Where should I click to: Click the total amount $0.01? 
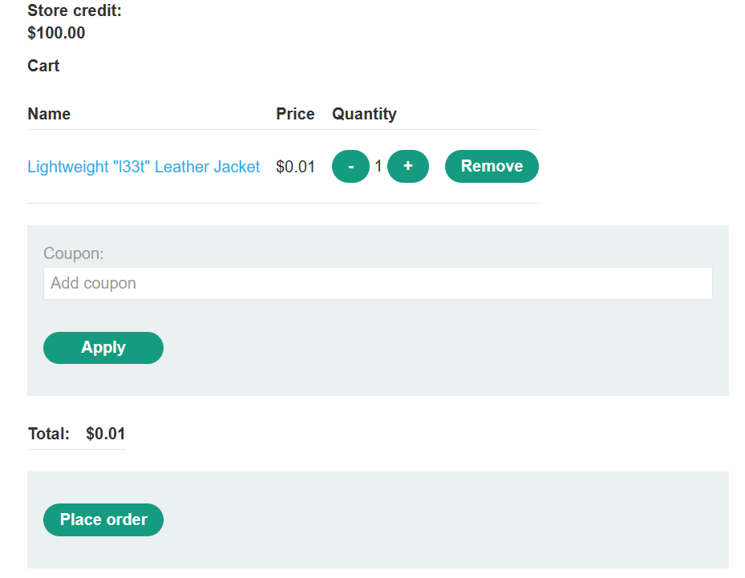click(106, 434)
